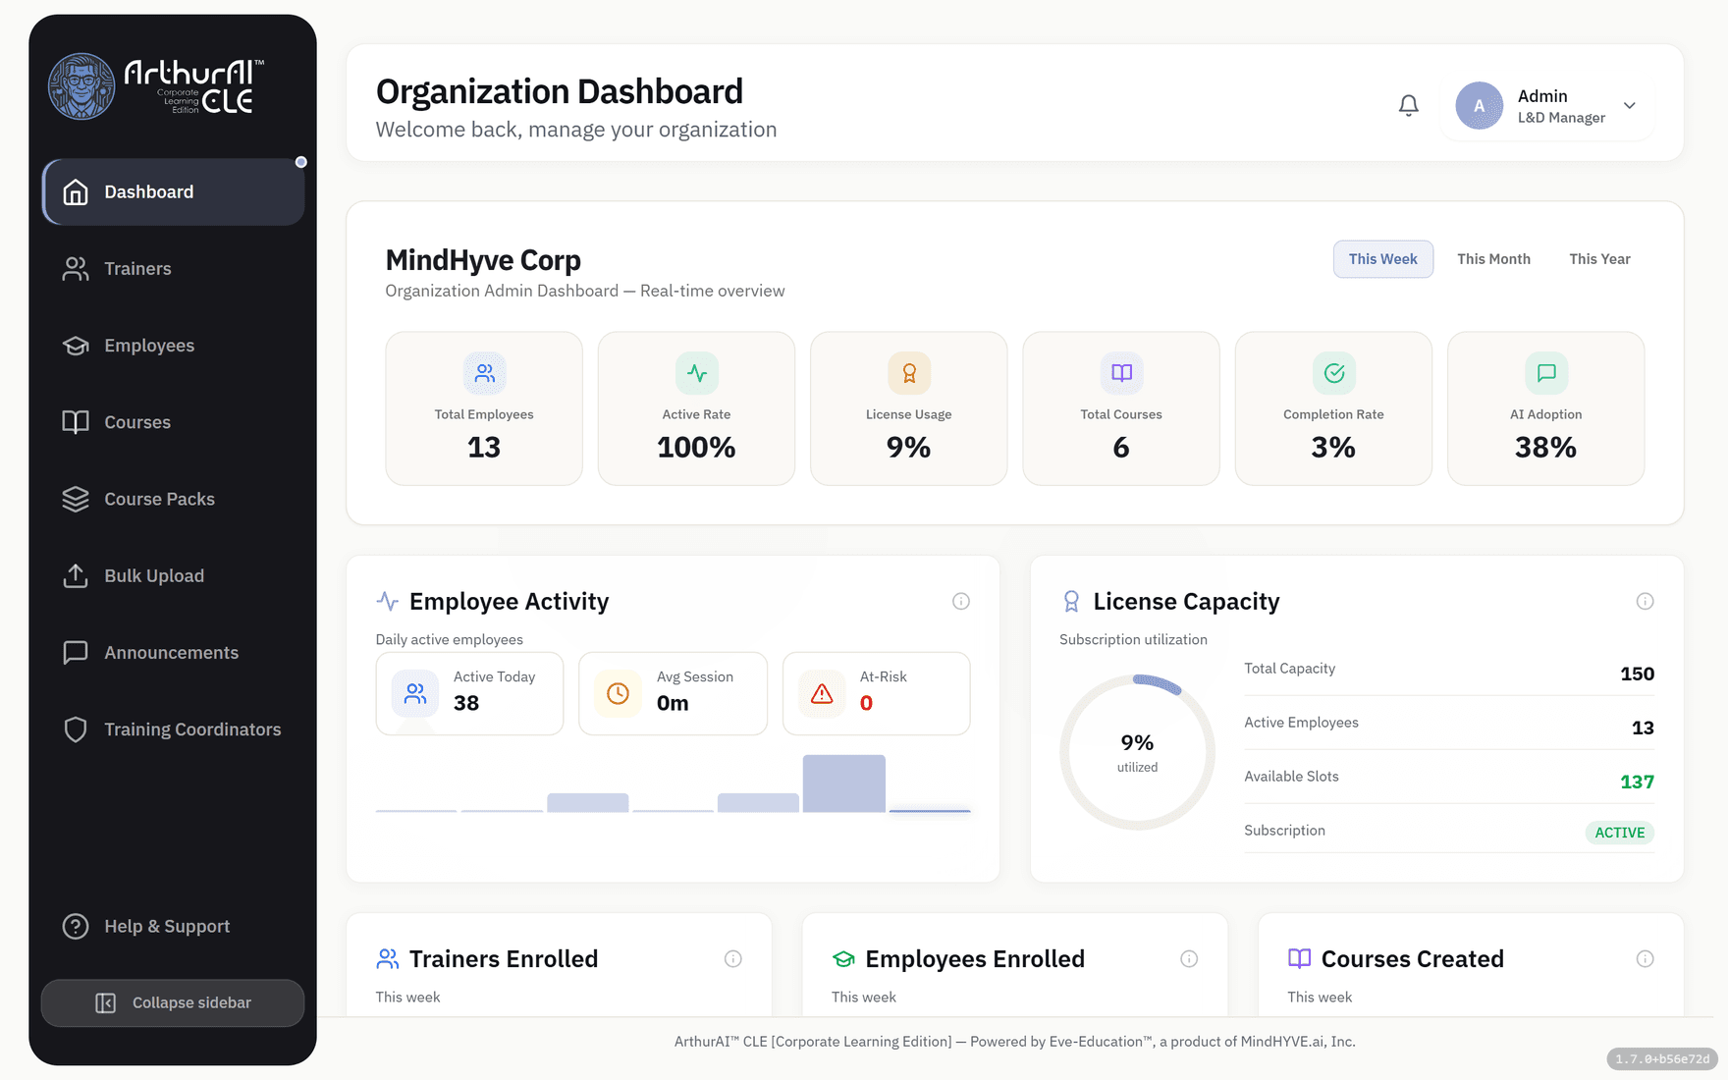The height and width of the screenshot is (1080, 1728).
Task: Click the Trainers people icon
Action: click(x=76, y=269)
